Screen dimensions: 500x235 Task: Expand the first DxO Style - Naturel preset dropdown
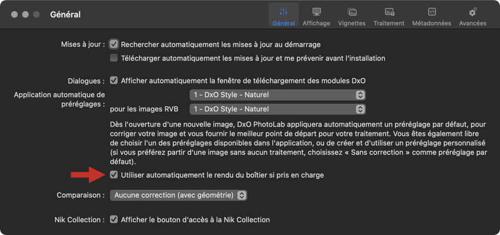[x=277, y=94]
